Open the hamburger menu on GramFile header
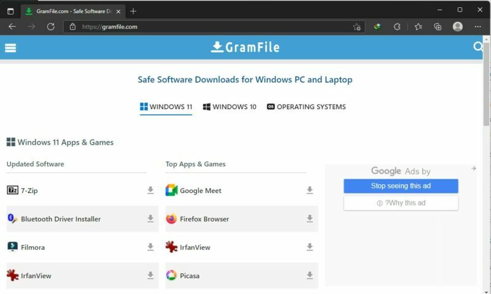491x294 pixels. tap(10, 48)
